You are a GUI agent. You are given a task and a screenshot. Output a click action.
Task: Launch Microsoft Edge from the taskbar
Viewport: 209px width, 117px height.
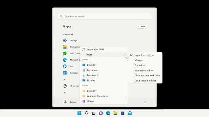(108, 113)
